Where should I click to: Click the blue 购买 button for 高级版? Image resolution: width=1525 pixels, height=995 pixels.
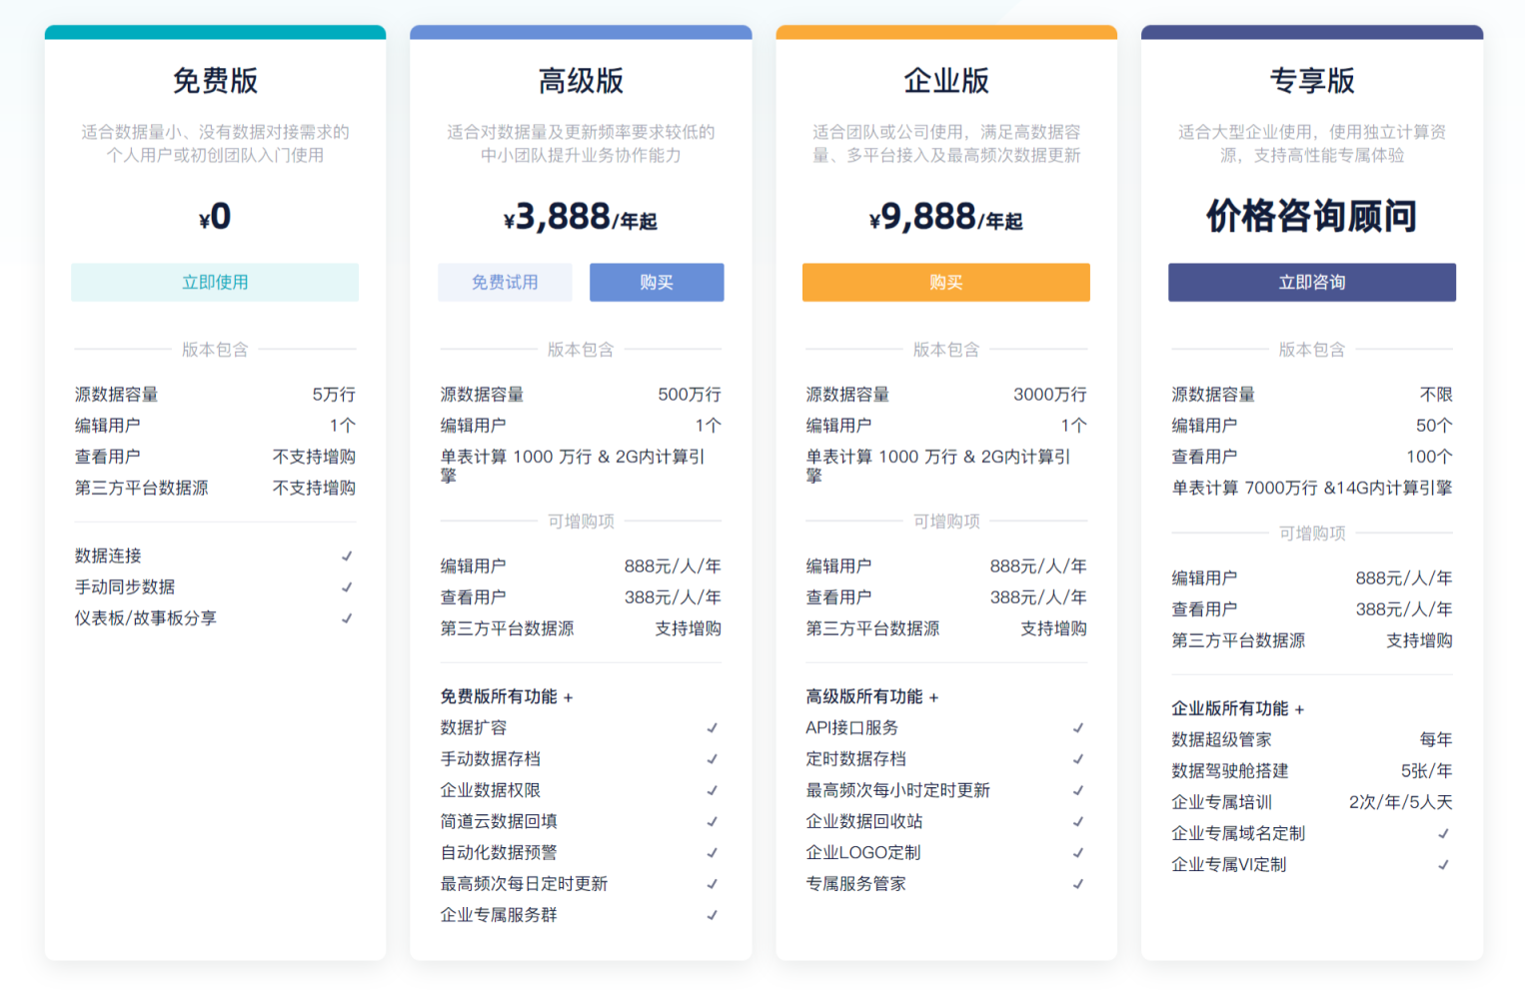[x=656, y=283]
